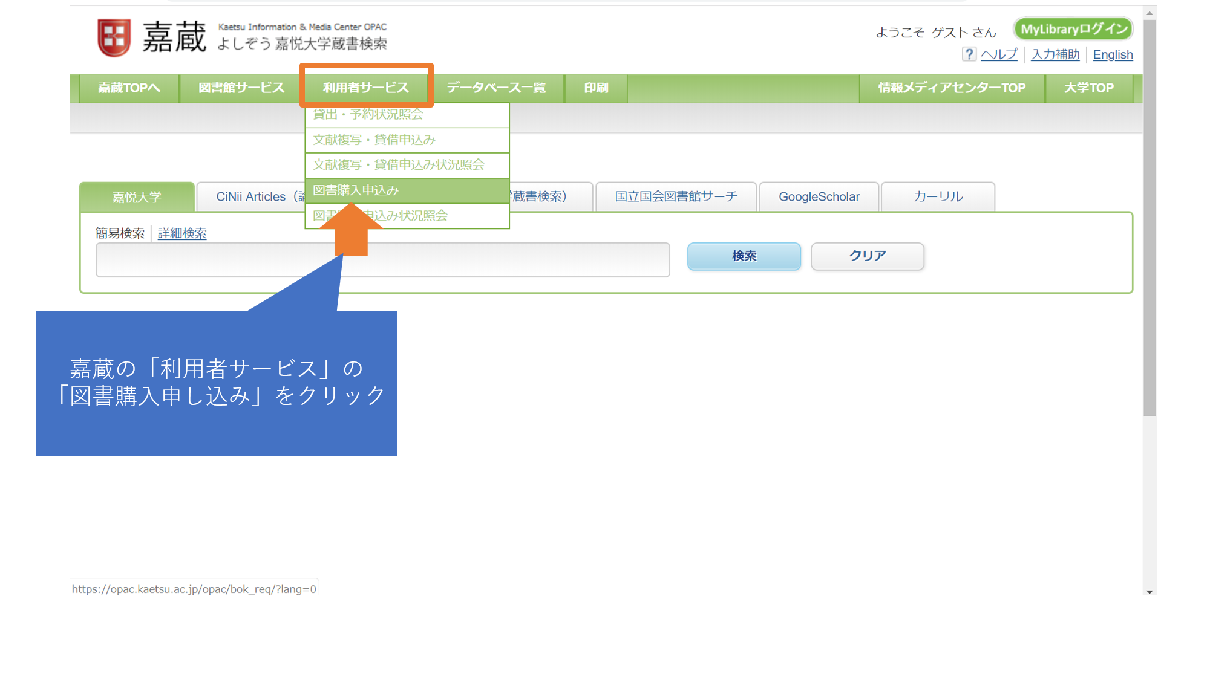Open the 図書館サービス menu
Screen dimensions: 1210x680
click(x=241, y=88)
